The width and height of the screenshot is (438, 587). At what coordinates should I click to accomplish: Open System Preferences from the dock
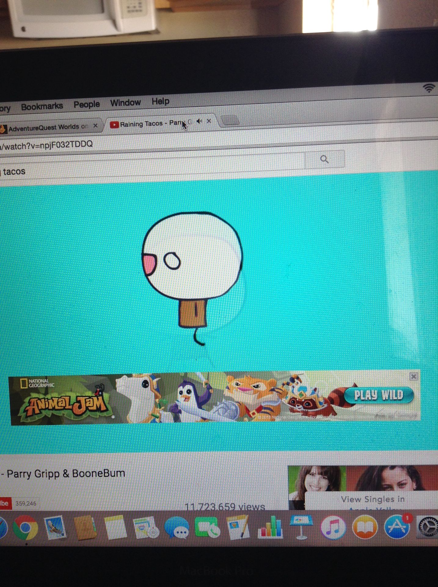pos(428,526)
